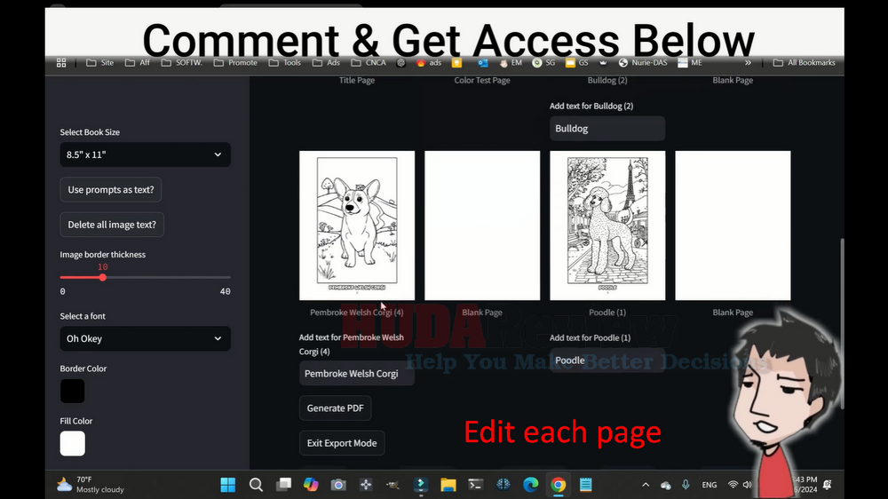888x499 pixels.
Task: Expand the Select a font dropdown
Action: pos(145,338)
